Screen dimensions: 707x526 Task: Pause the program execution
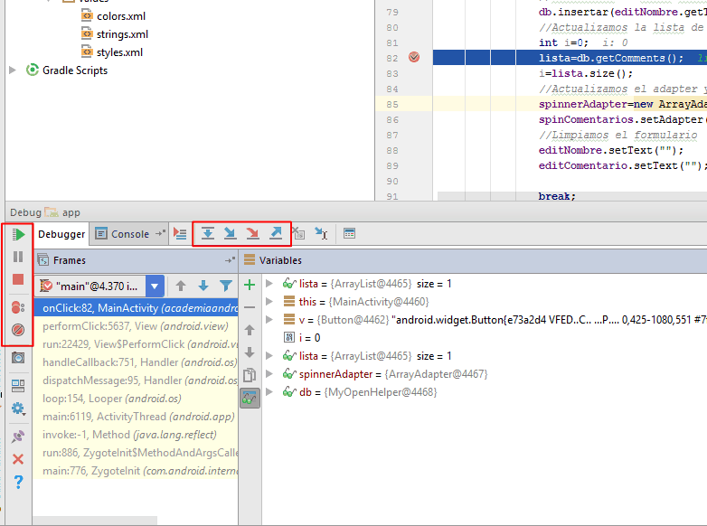18,257
